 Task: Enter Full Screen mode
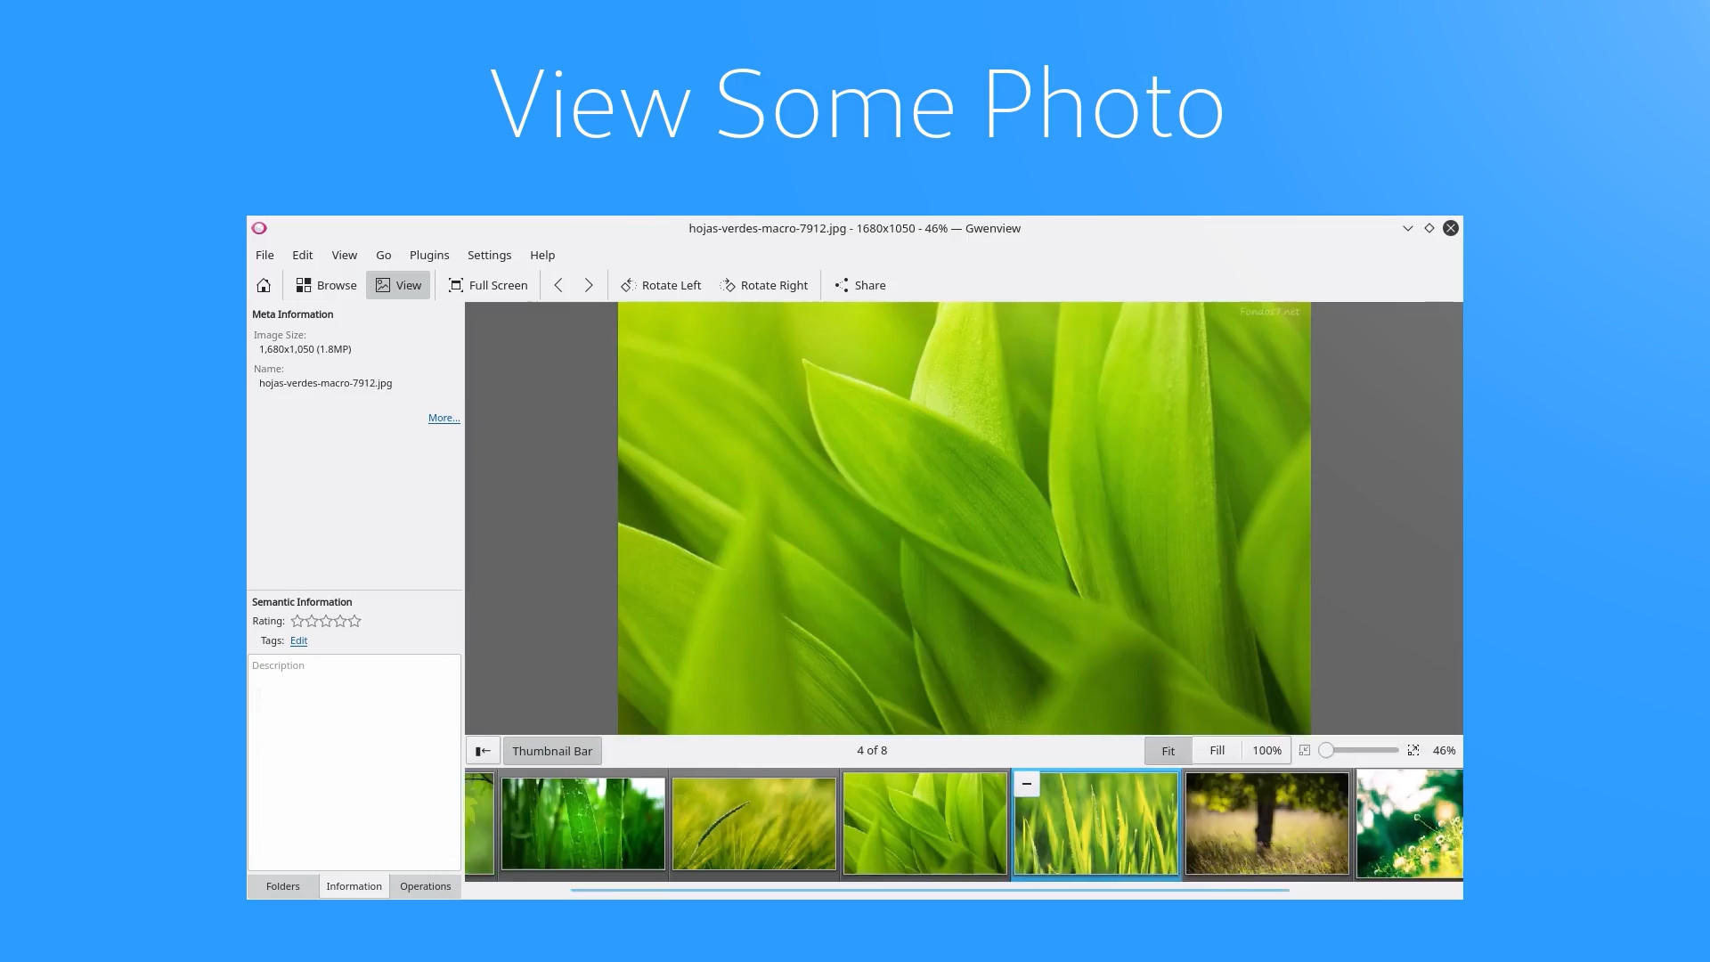[x=488, y=285]
